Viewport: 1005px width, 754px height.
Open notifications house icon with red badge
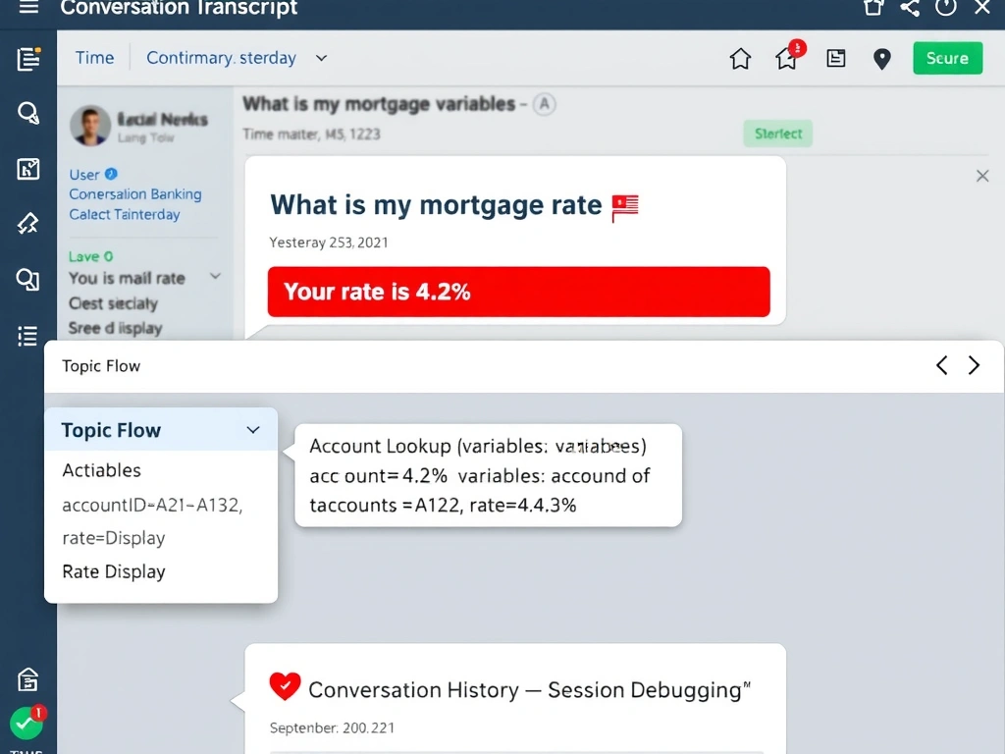click(x=788, y=58)
